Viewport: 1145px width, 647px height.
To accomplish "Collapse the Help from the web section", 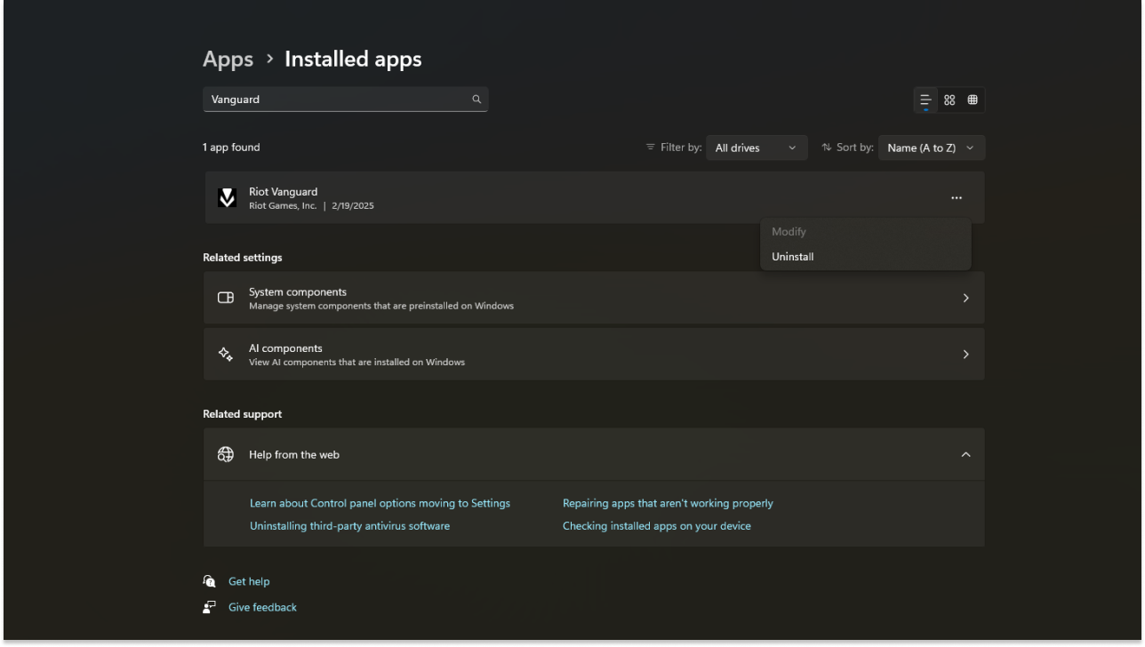I will tap(966, 454).
